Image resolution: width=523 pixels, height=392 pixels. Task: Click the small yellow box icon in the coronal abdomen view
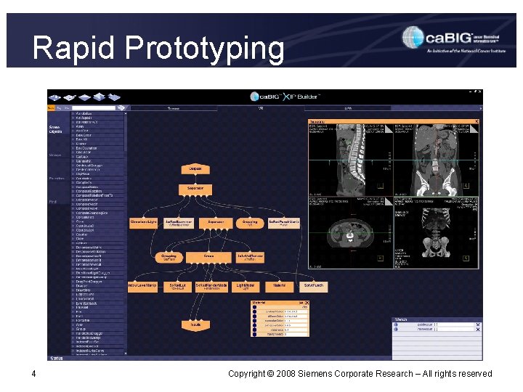point(466,186)
